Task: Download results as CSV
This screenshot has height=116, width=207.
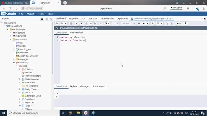Action: click(185, 24)
